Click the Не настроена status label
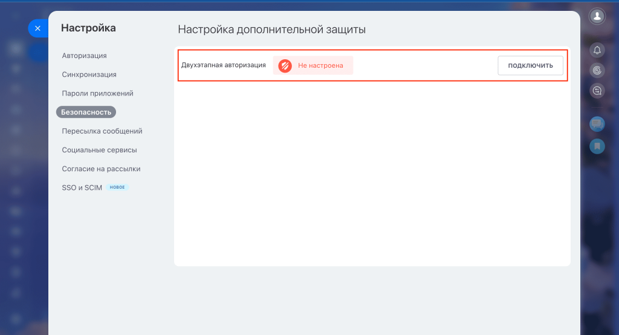The width and height of the screenshot is (619, 335). [x=320, y=65]
